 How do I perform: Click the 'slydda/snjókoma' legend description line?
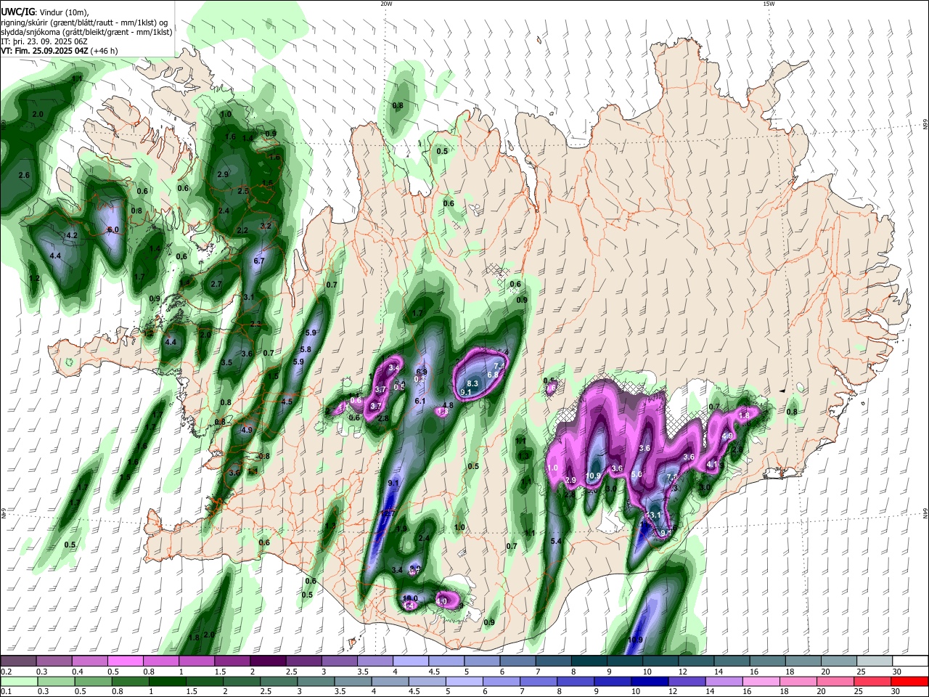coord(86,32)
